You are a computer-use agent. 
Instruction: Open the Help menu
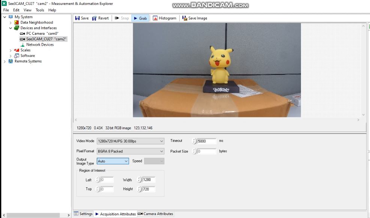52,10
